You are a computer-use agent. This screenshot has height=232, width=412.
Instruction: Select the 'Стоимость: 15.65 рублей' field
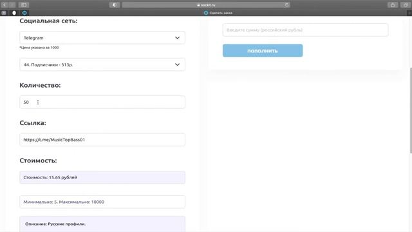pos(102,177)
